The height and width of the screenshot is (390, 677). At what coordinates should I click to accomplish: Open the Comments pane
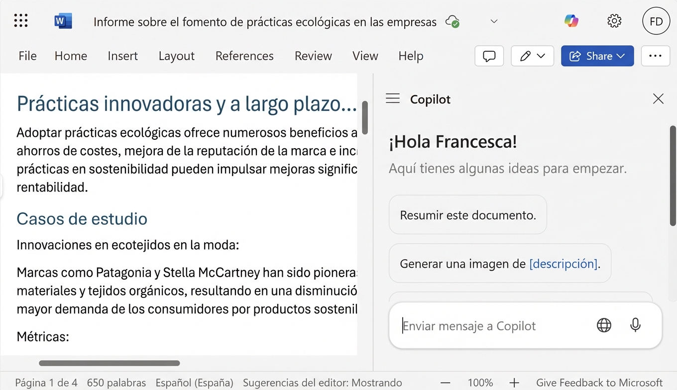click(489, 56)
